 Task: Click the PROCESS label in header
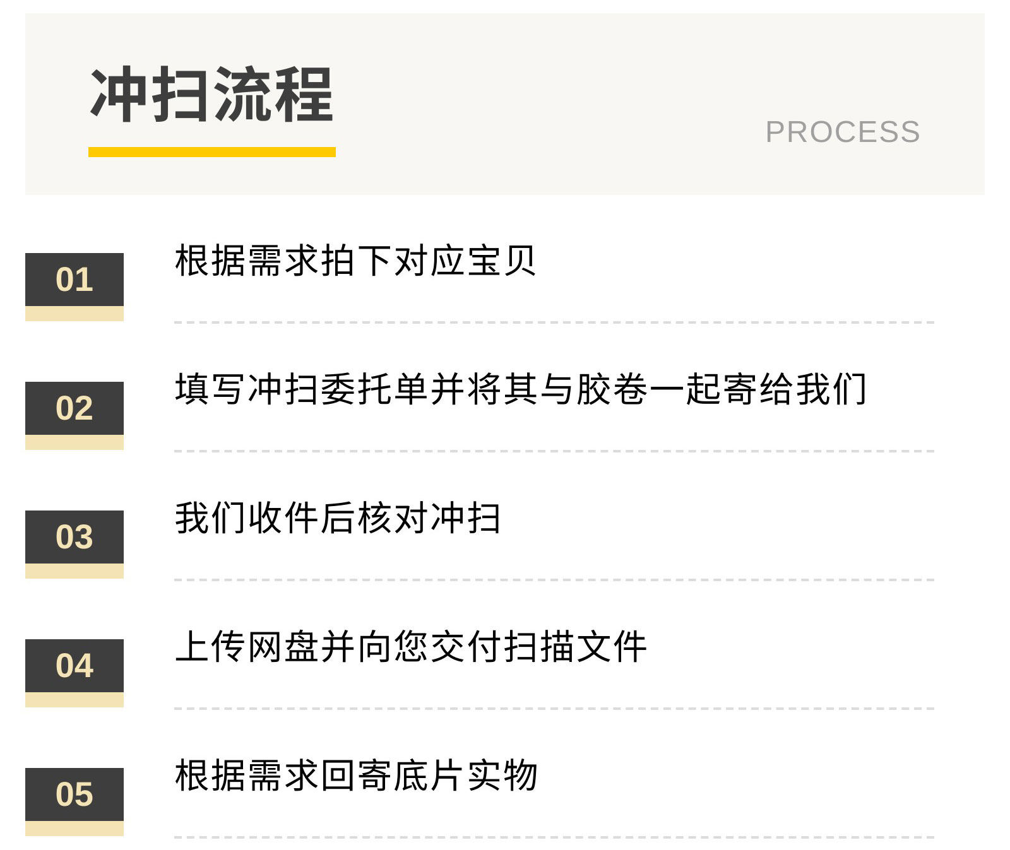[843, 132]
